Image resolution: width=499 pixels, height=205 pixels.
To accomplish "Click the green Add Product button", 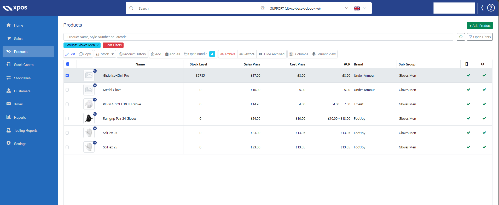I will 480,26.
